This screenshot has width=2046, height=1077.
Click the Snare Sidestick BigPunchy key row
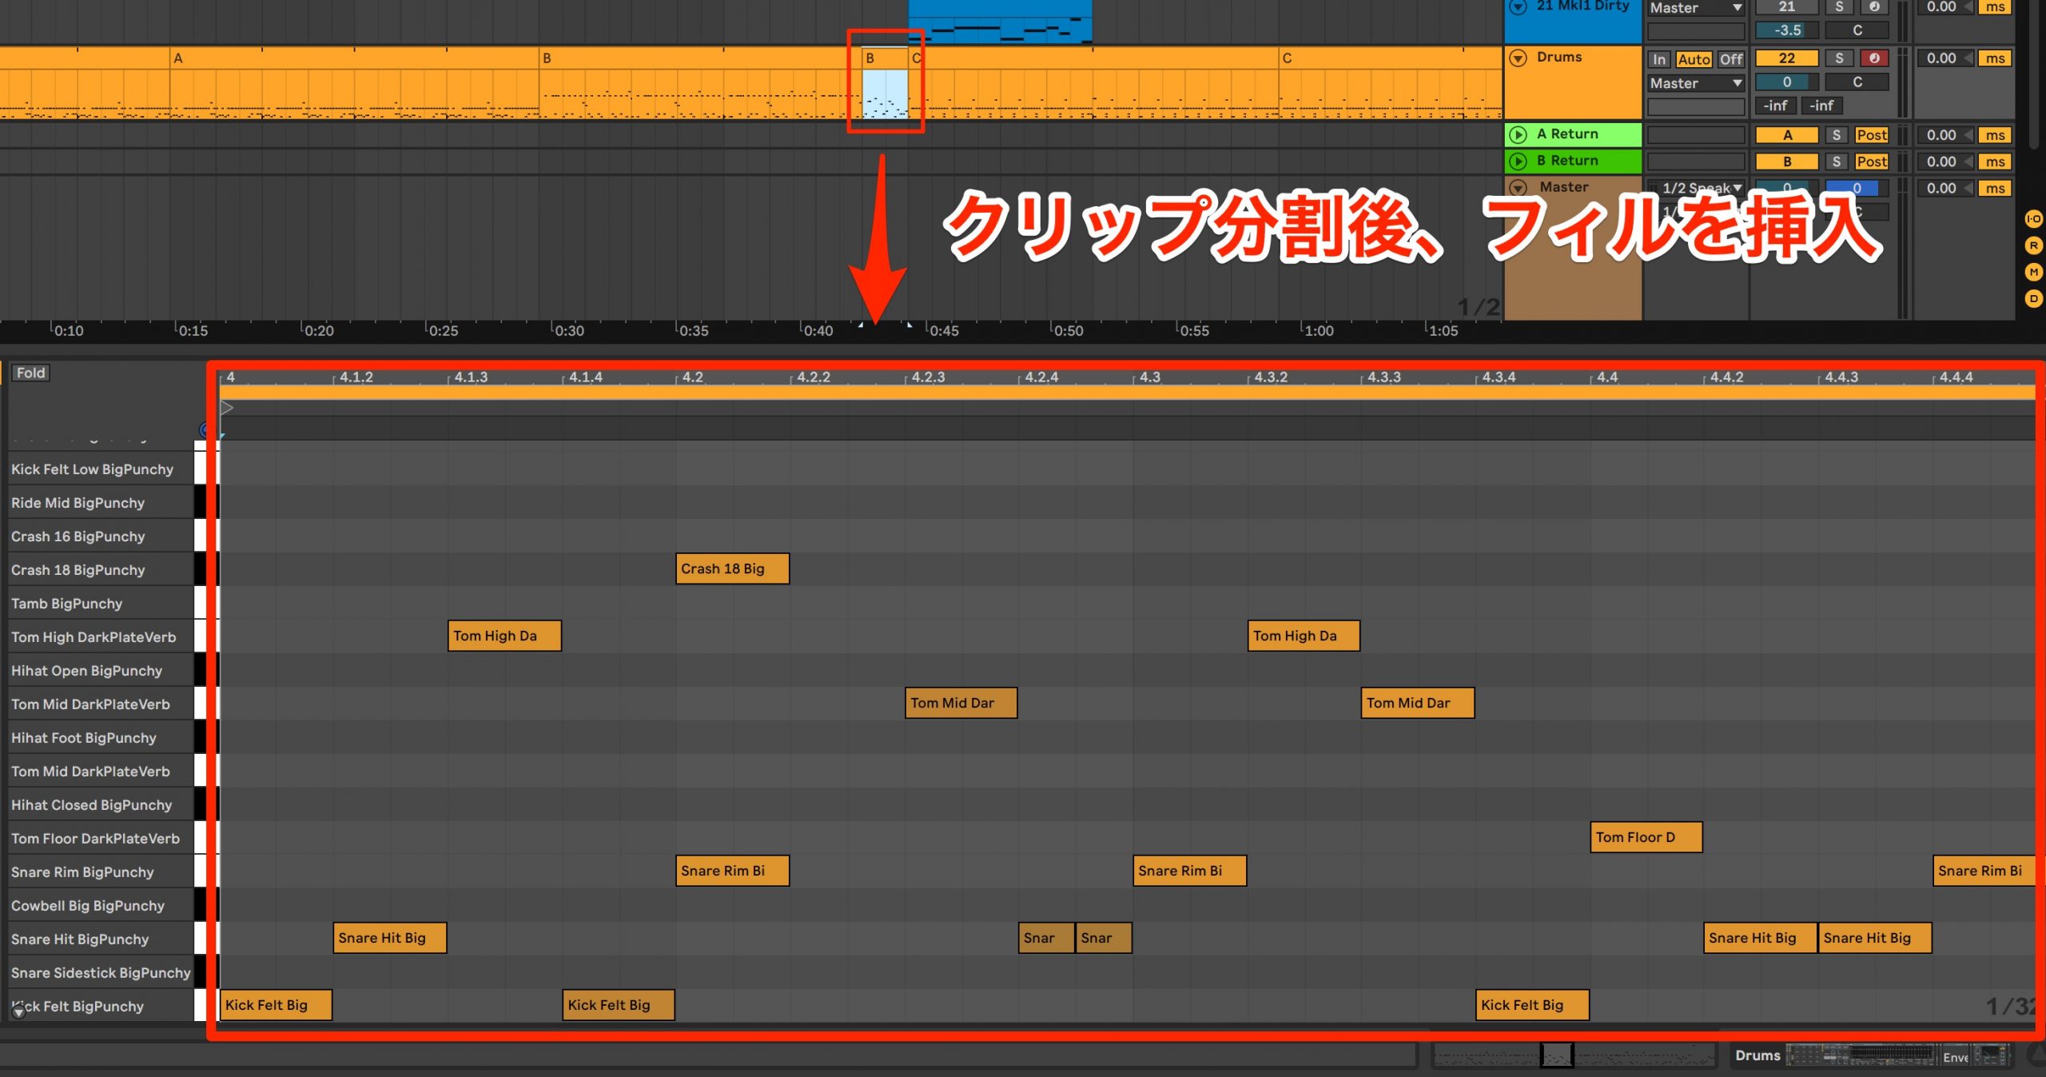click(102, 973)
